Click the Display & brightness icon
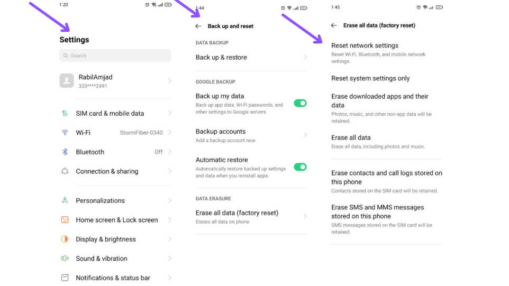Viewport: 509px width, 286px height. (65, 239)
